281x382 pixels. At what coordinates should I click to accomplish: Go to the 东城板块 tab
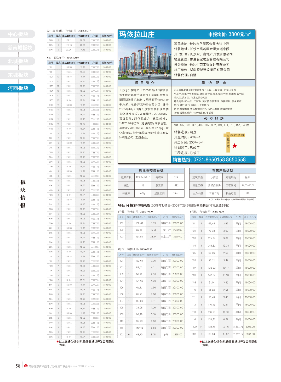tap(18, 75)
